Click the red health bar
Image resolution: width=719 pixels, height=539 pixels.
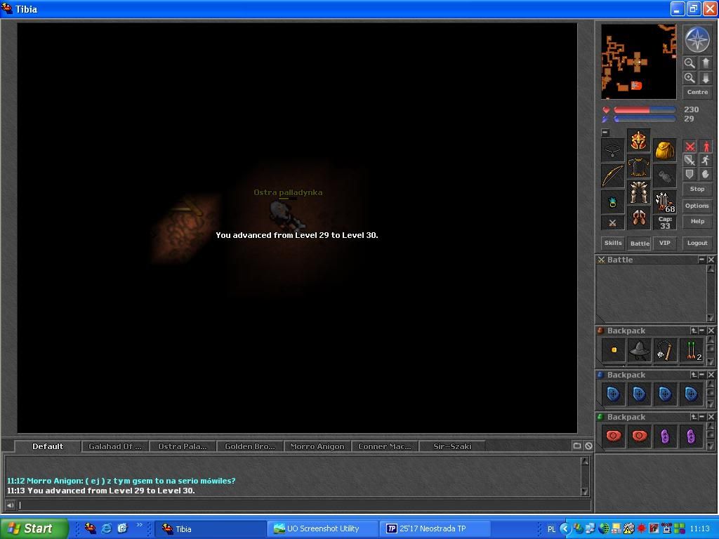[645, 110]
